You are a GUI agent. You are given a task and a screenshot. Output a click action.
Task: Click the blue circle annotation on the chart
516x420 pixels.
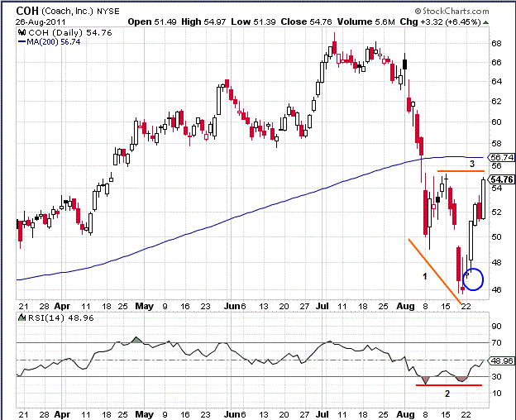[x=472, y=279]
